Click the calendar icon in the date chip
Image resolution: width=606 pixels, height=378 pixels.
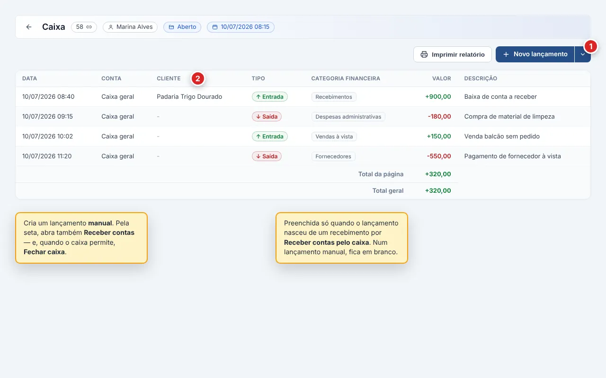pyautogui.click(x=215, y=27)
